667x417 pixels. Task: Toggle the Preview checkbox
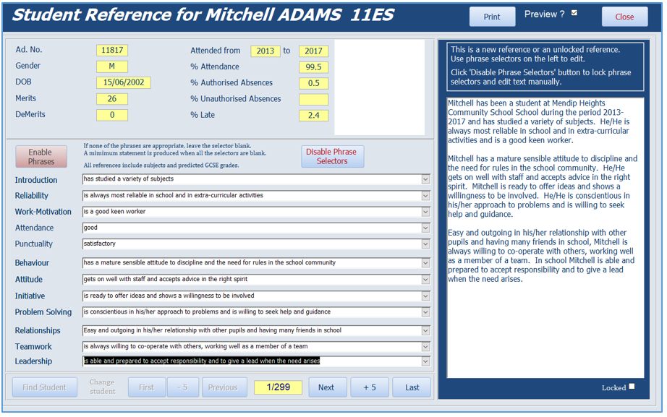pyautogui.click(x=574, y=13)
